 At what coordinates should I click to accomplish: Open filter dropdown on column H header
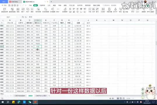click(71, 23)
